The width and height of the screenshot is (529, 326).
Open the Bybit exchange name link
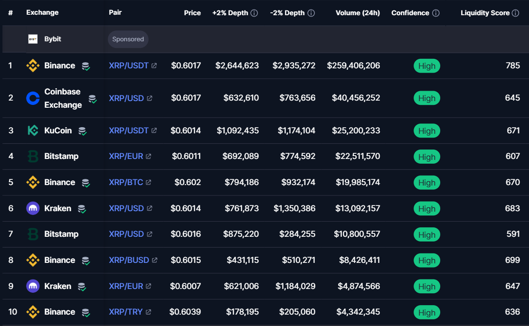click(x=53, y=39)
